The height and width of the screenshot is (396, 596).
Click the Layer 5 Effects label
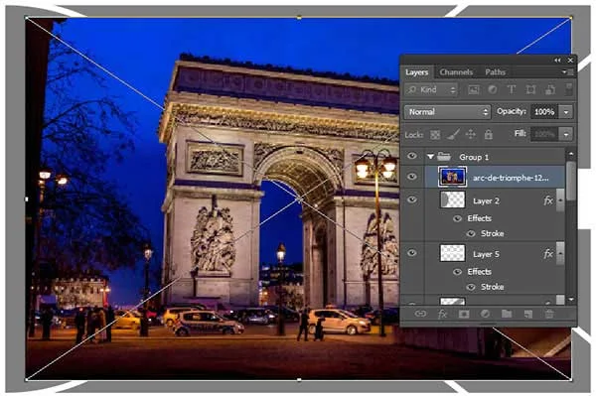[x=480, y=272]
